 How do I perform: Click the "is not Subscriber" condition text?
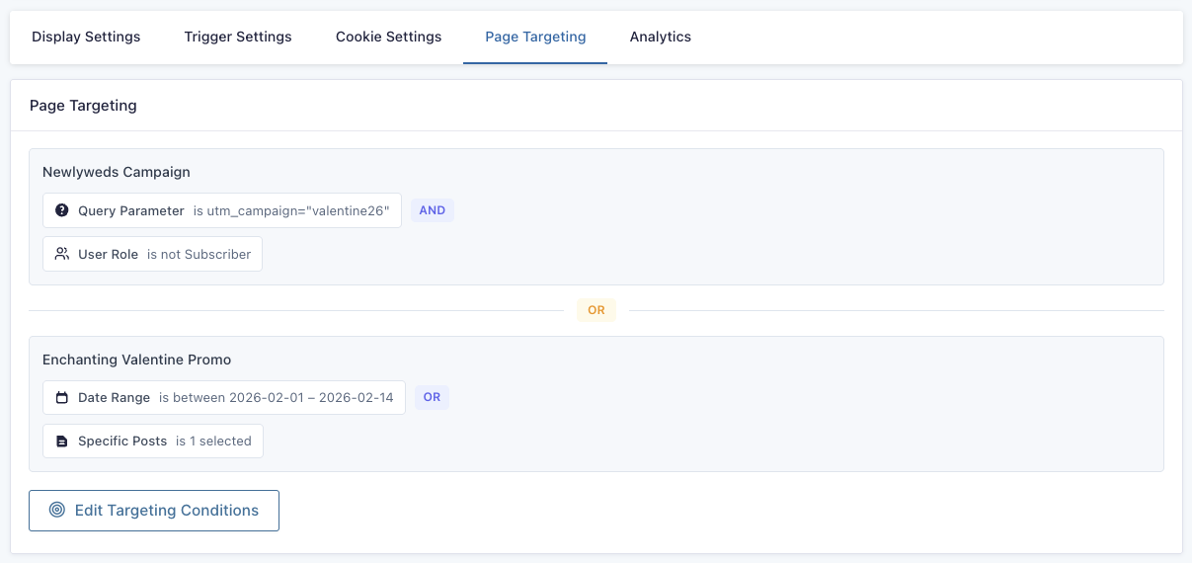pos(199,254)
